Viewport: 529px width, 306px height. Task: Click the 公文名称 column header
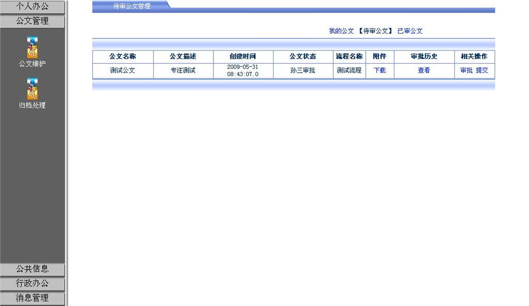click(x=123, y=57)
